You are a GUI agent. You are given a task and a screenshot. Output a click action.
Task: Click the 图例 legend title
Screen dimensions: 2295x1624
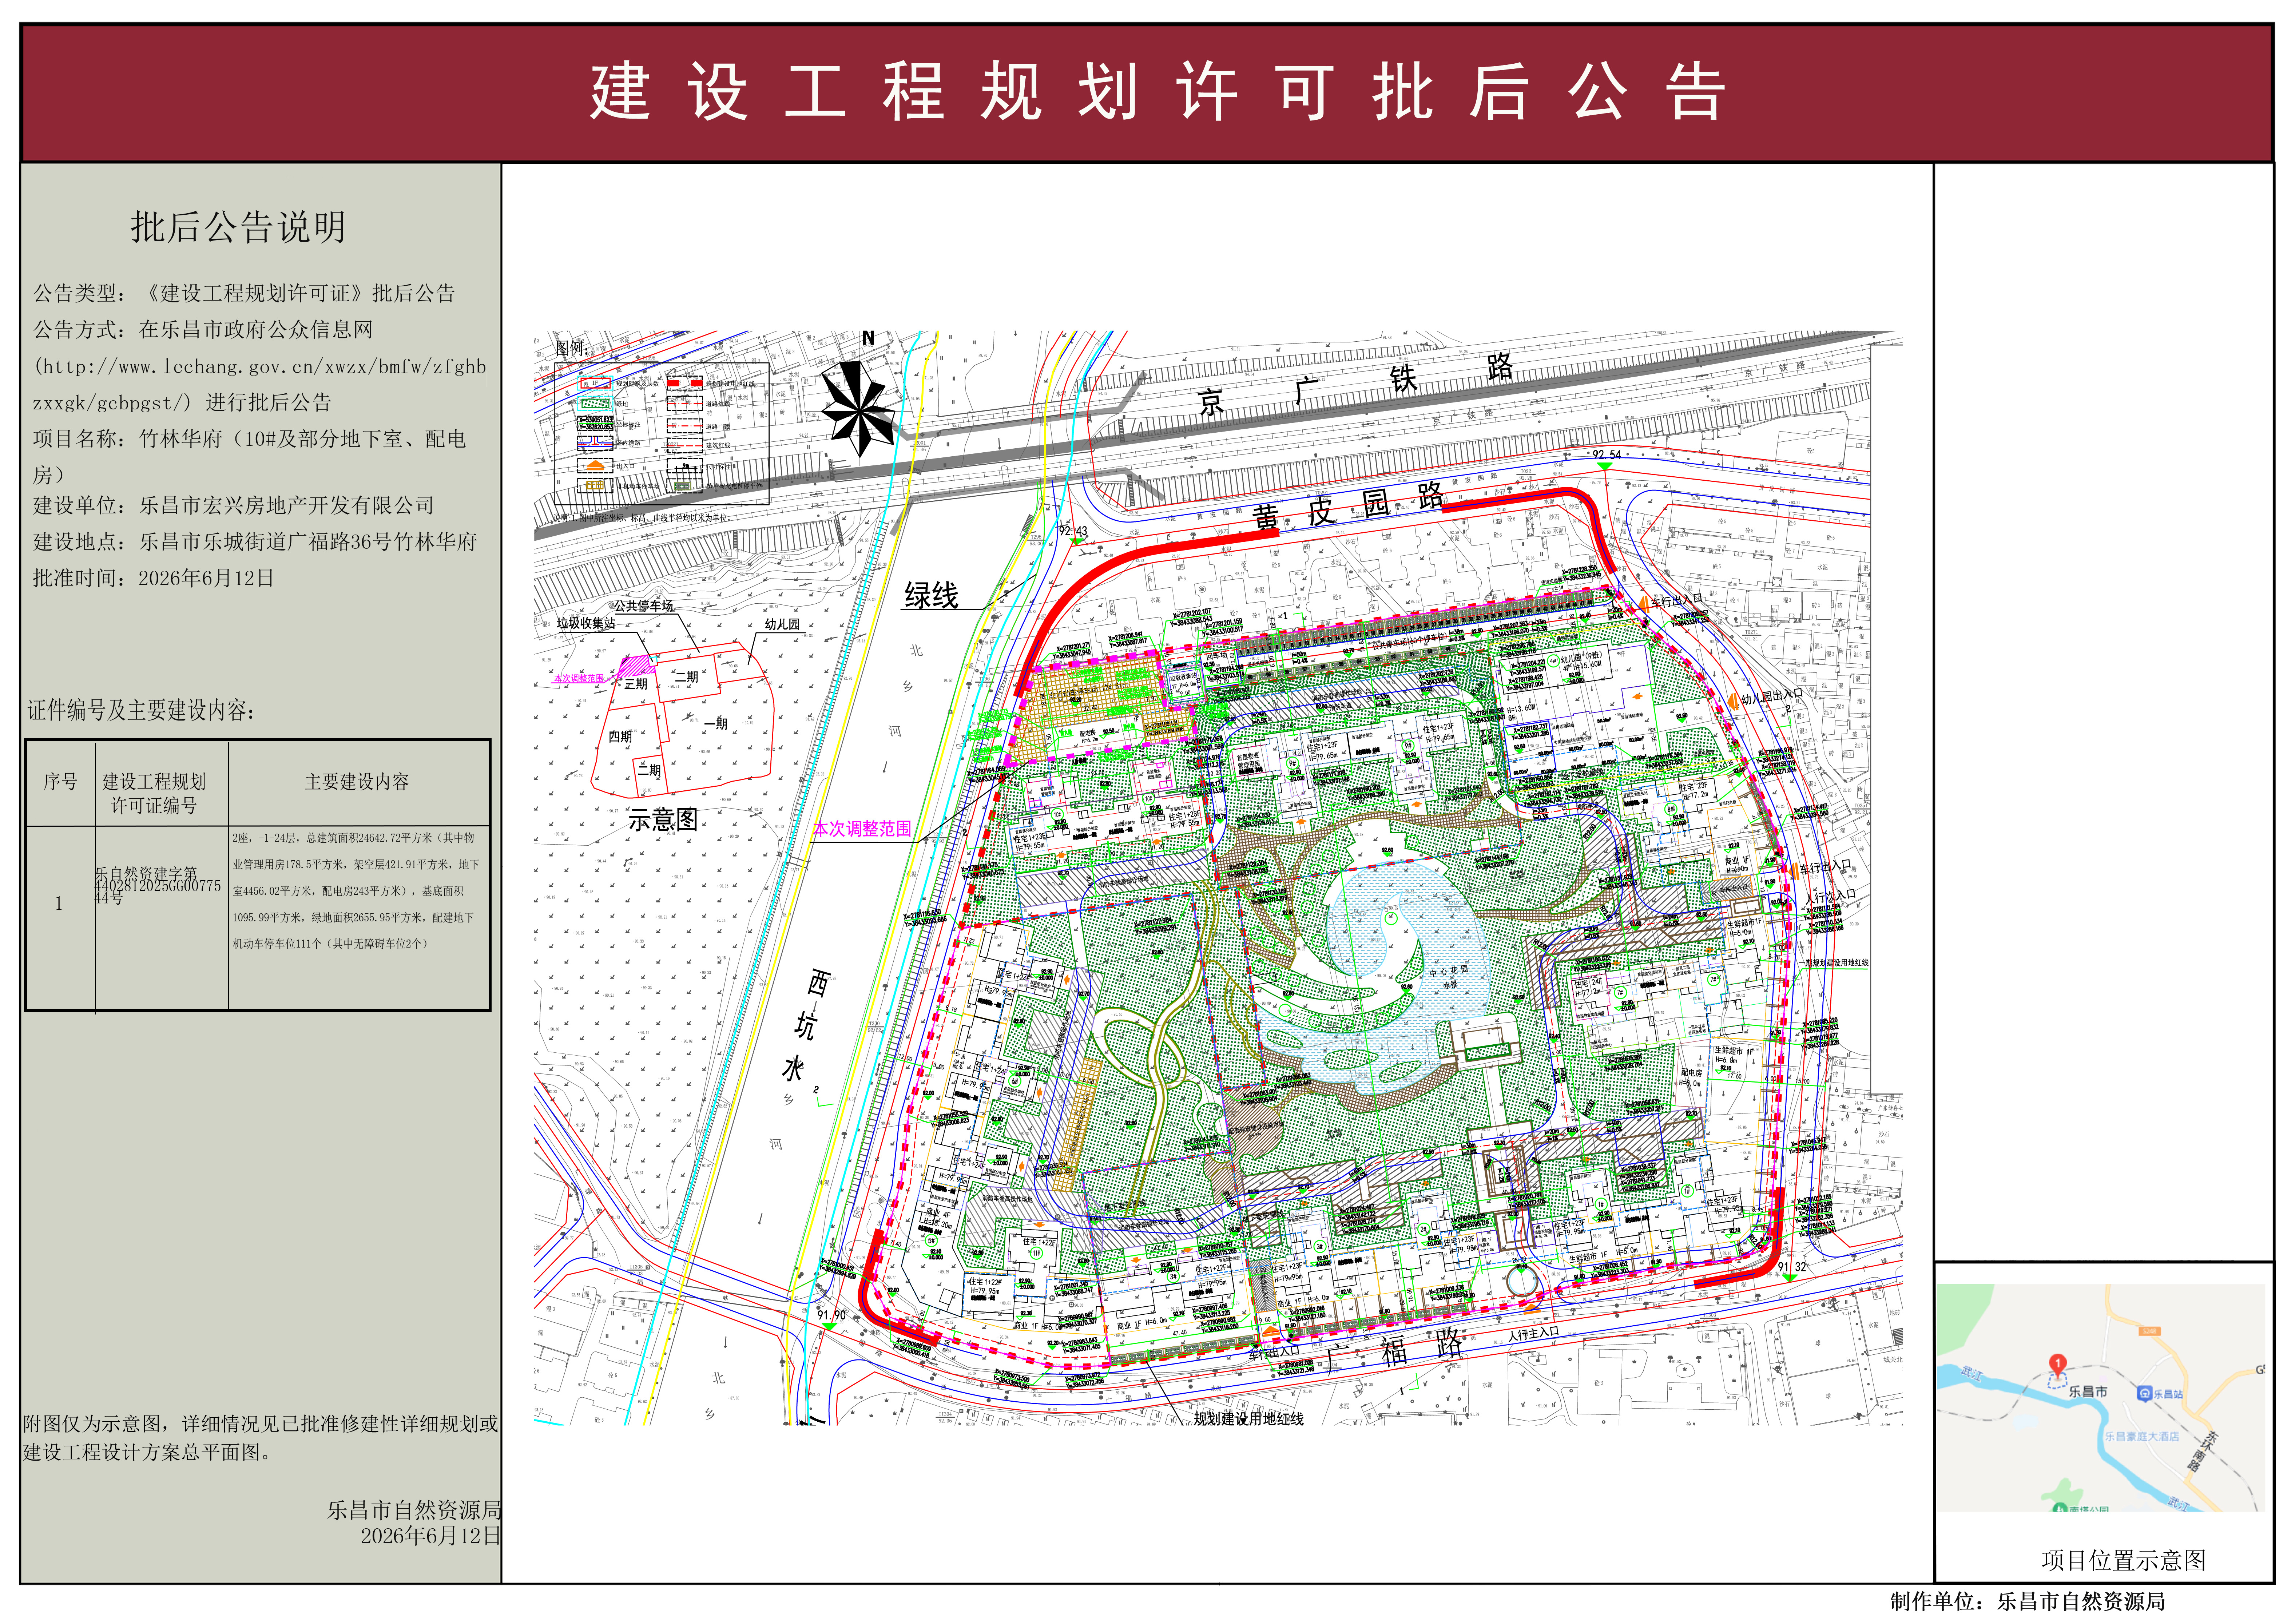571,348
